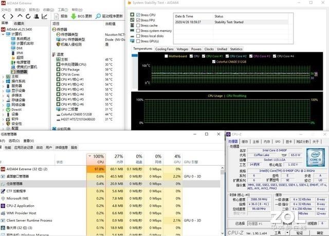Click the report document icon in AIDA64 toolbar
The image size is (329, 236).
pos(56,16)
